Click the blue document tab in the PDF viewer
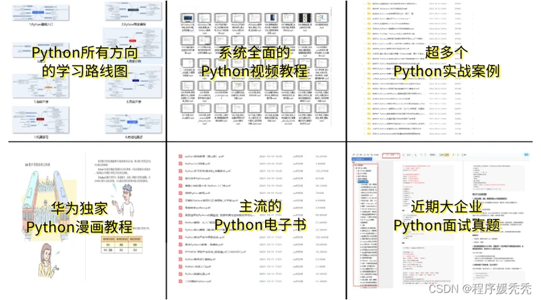Screen dimensions: 541x300 362,159
